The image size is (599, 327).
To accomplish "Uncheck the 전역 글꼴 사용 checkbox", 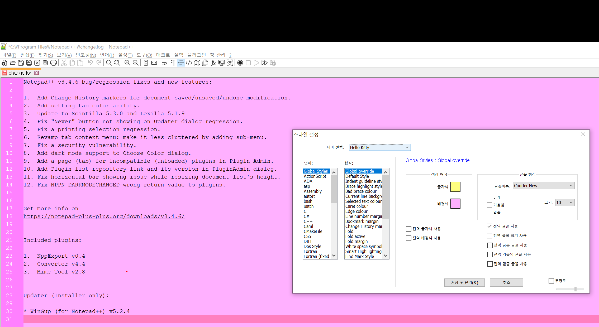I will pos(489,226).
